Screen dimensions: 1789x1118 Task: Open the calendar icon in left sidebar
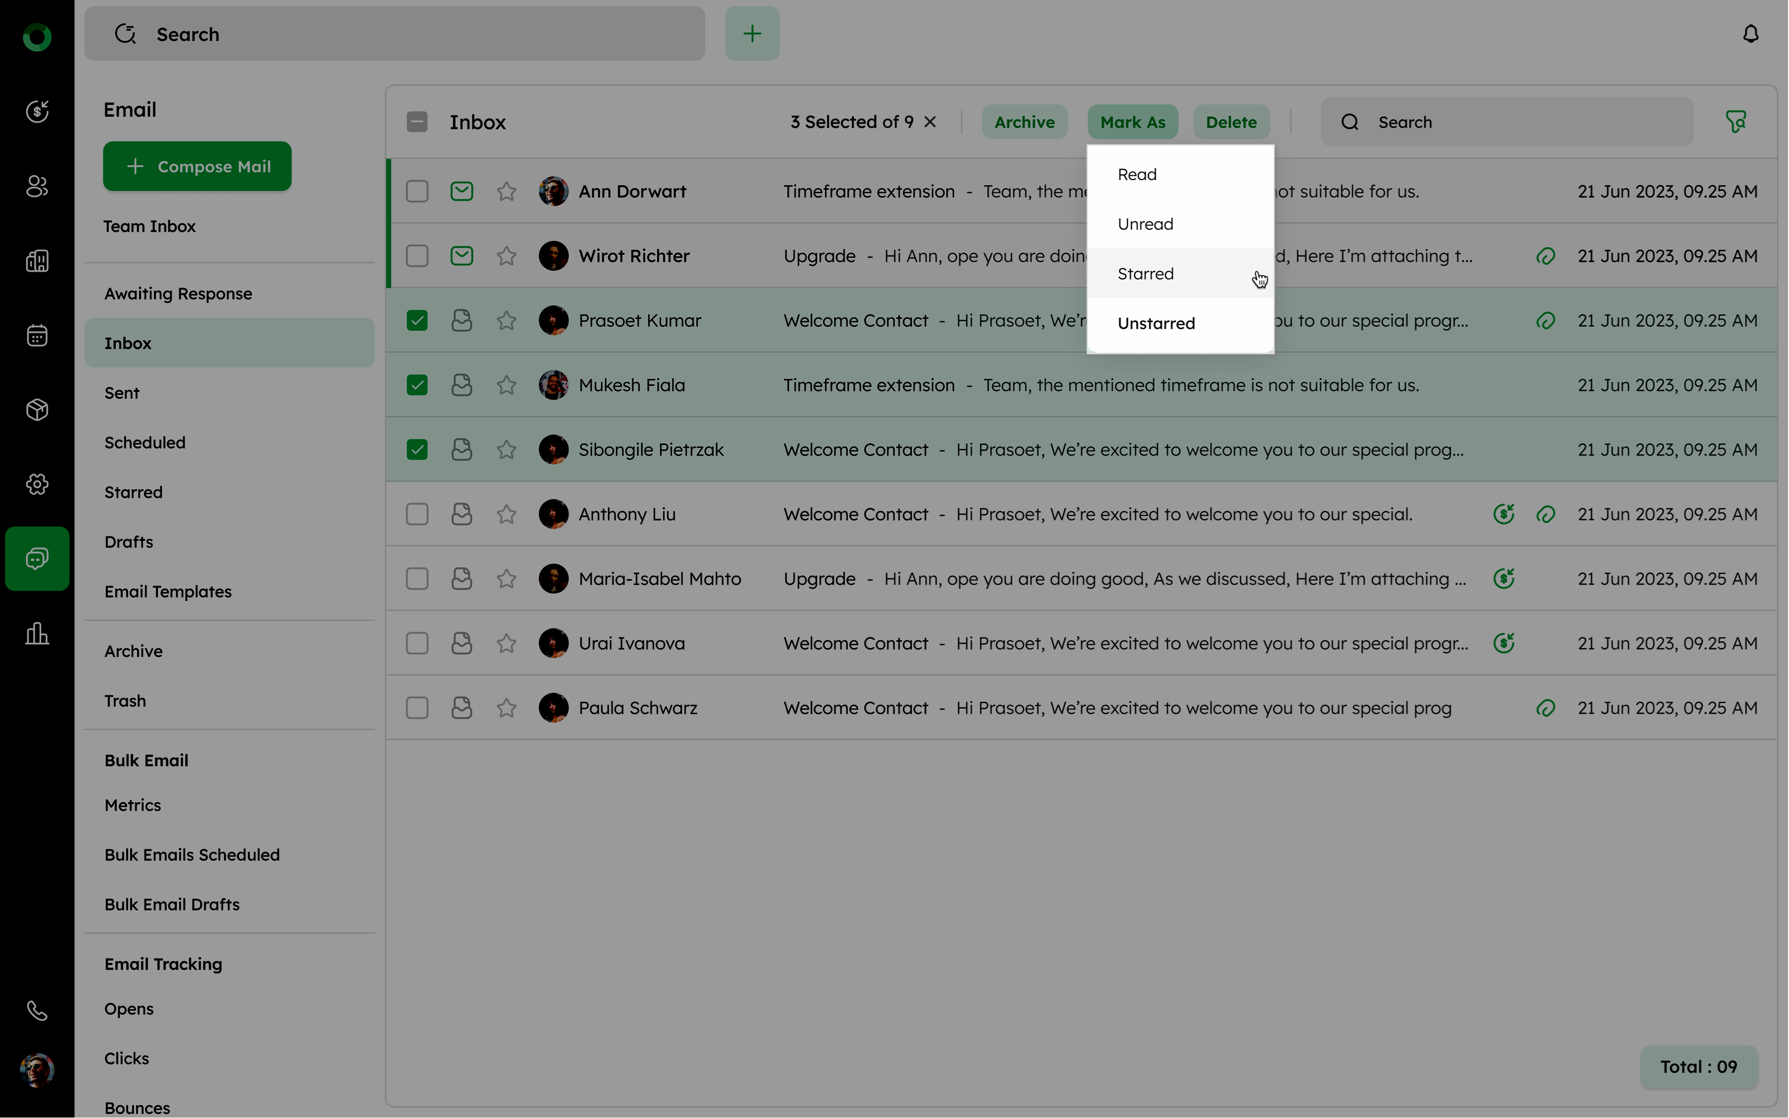click(x=37, y=336)
